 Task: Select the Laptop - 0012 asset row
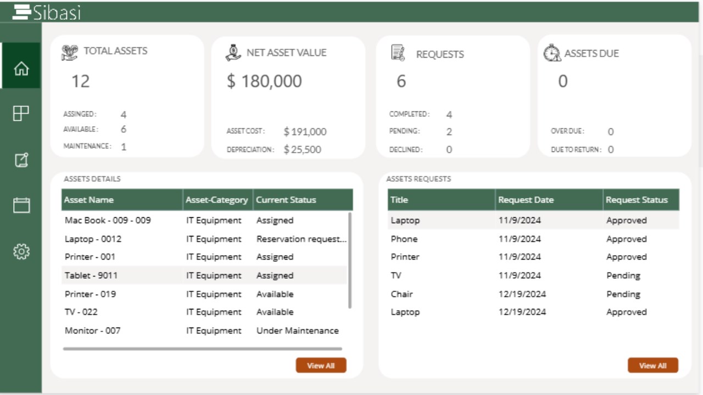coord(204,239)
